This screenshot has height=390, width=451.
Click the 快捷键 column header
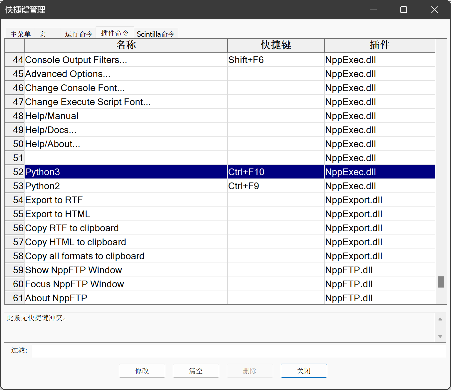pos(276,45)
